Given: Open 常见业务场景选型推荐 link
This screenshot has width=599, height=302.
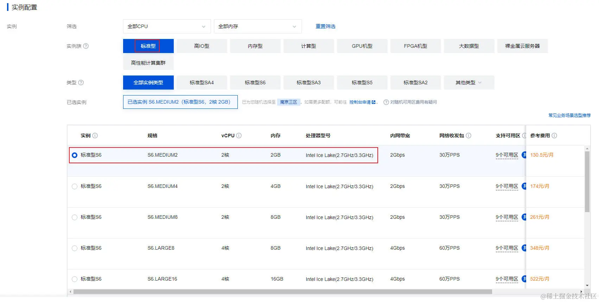Looking at the screenshot, I should tap(569, 115).
